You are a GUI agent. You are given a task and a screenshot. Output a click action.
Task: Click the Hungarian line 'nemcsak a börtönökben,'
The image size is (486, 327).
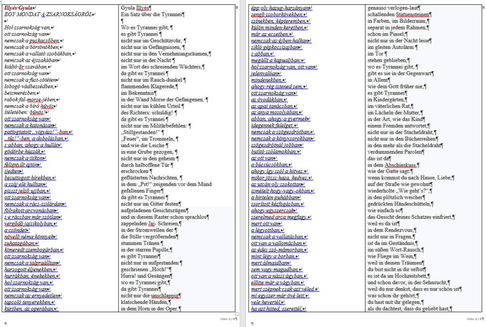pos(31,47)
